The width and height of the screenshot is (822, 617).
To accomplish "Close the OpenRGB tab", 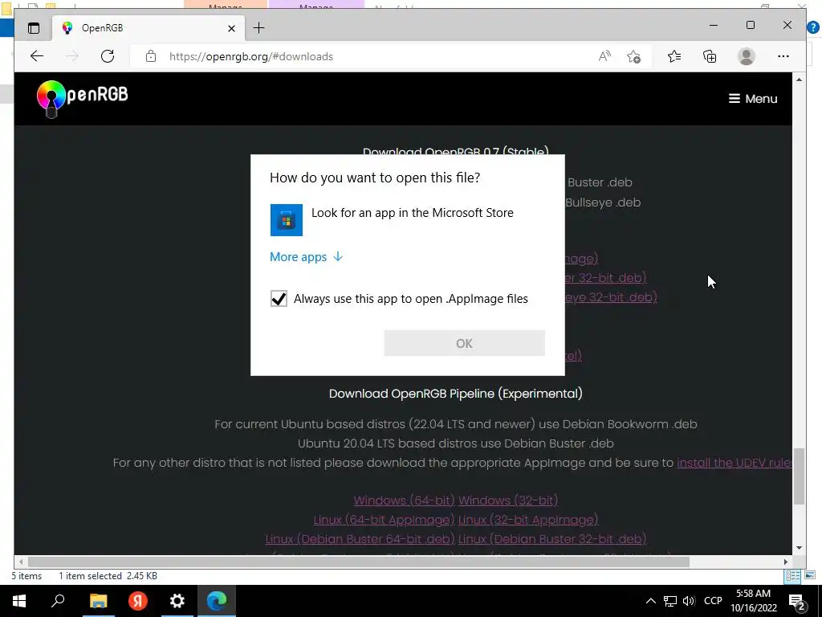I will click(x=231, y=28).
